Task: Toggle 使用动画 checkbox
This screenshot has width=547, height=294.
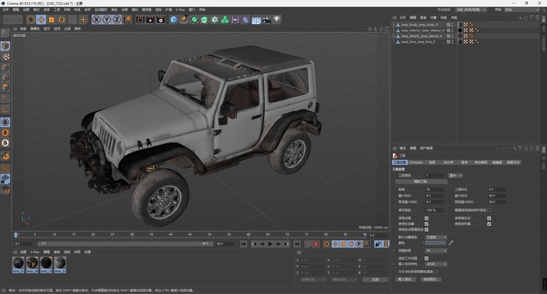Action: click(427, 218)
